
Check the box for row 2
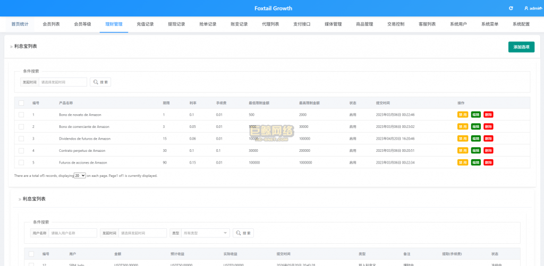tap(21, 126)
